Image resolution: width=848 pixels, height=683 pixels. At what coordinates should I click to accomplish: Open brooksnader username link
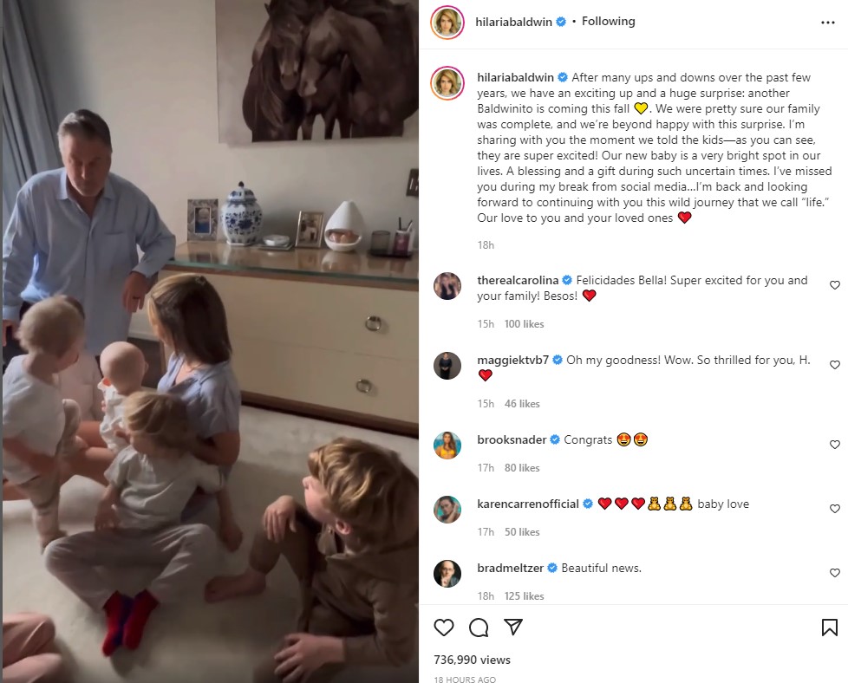click(512, 439)
